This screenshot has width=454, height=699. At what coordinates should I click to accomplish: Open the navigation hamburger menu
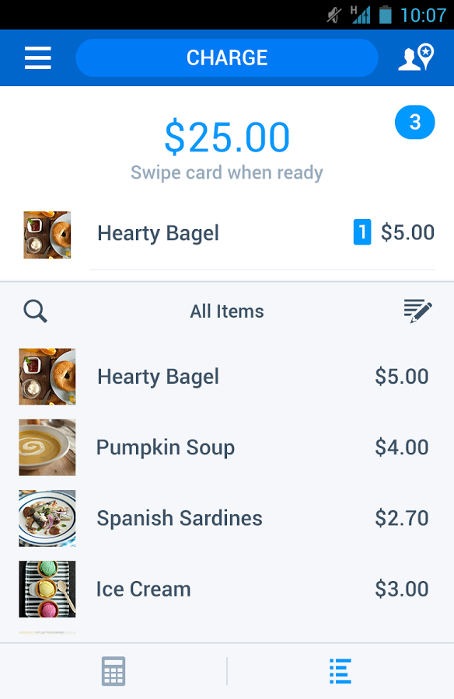click(x=37, y=57)
